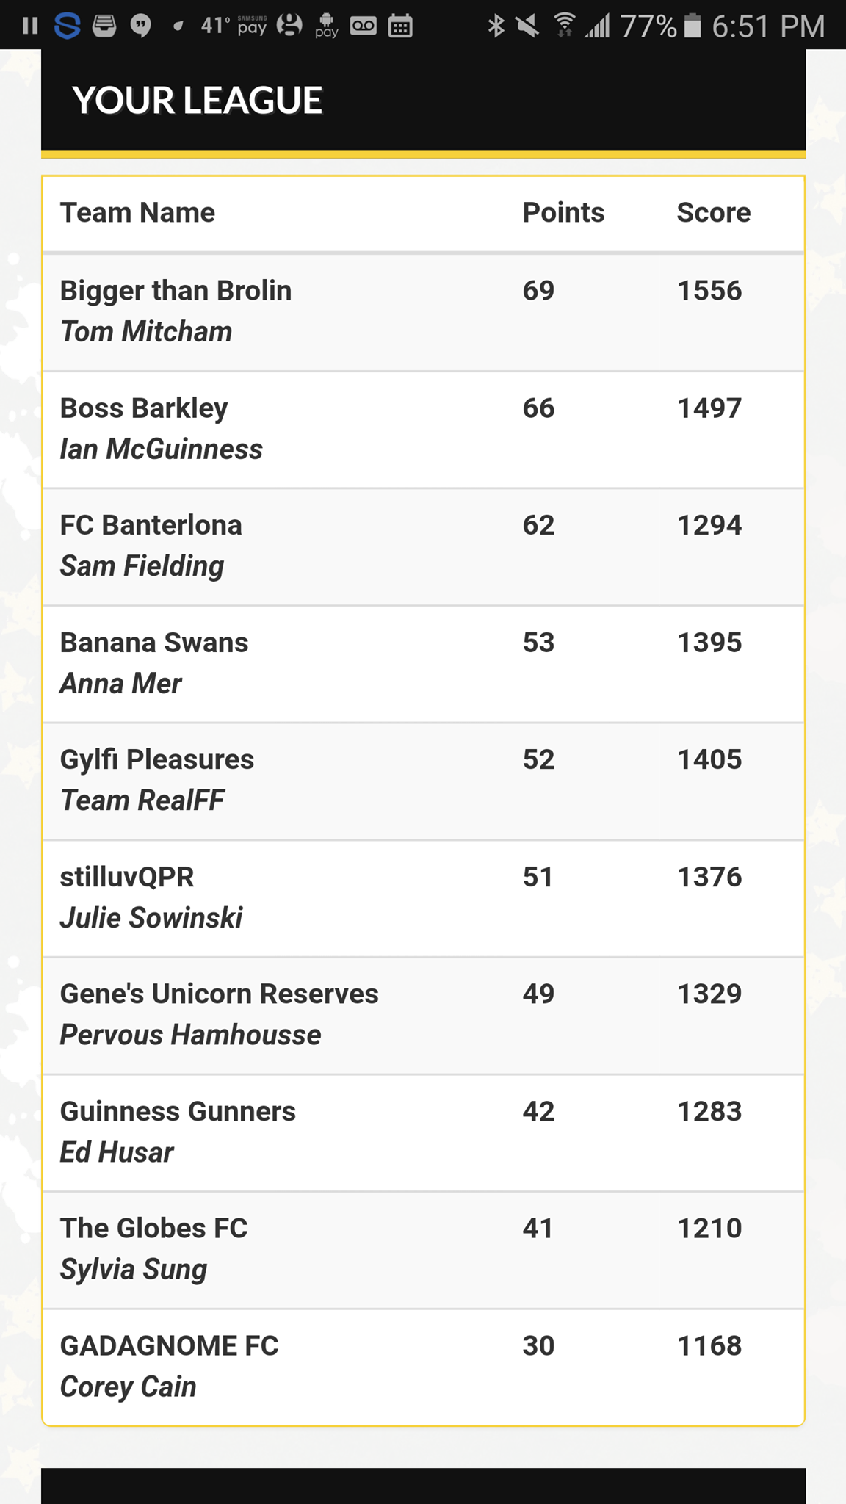Tap the muted sound status icon

527,26
